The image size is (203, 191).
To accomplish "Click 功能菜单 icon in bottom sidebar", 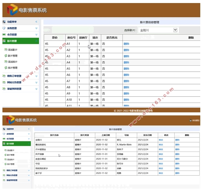I will pyautogui.click(x=4, y=129).
